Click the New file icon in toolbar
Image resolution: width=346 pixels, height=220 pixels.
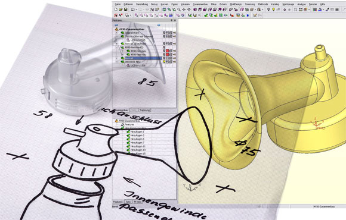[x=116, y=10]
